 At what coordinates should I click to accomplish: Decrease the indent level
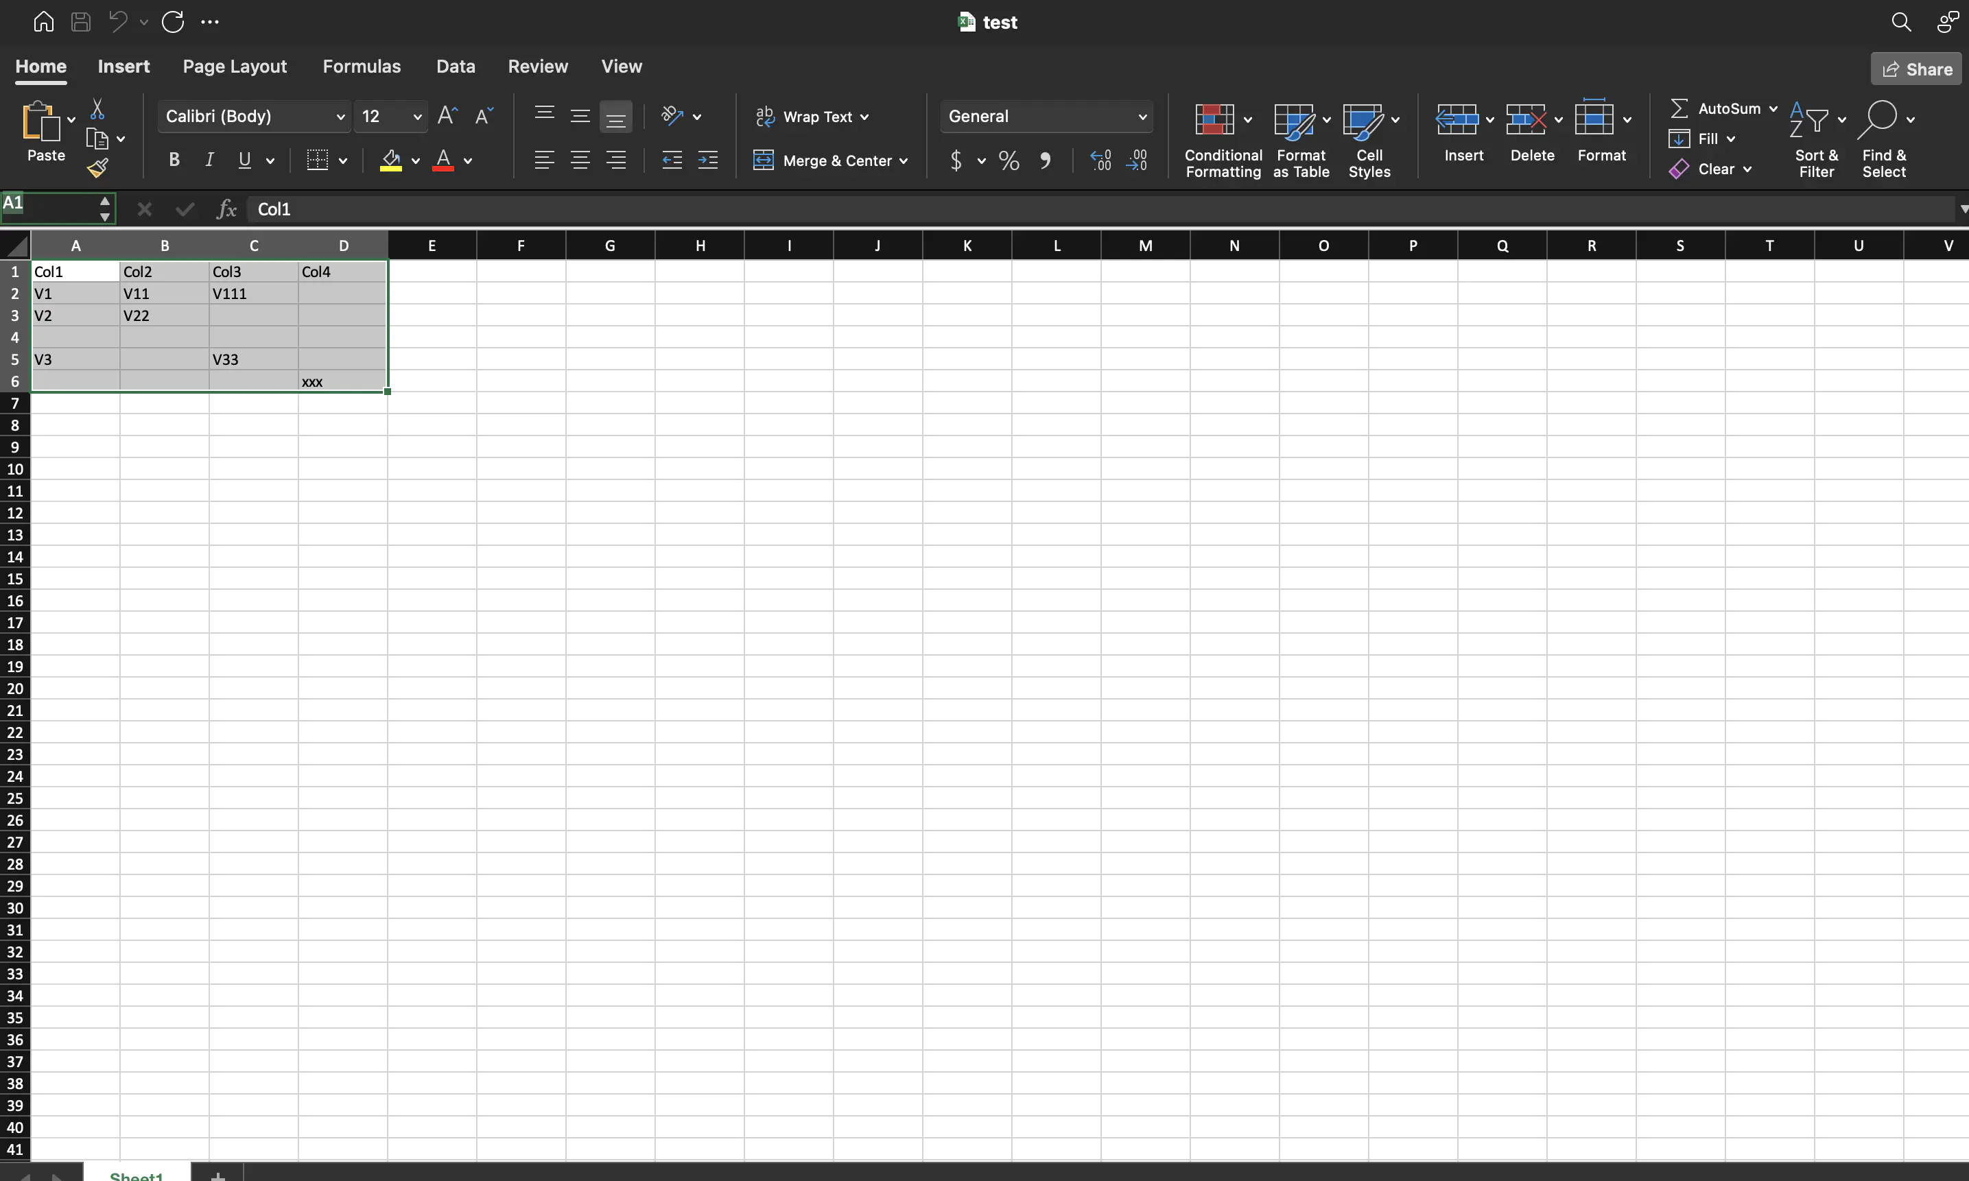671,160
